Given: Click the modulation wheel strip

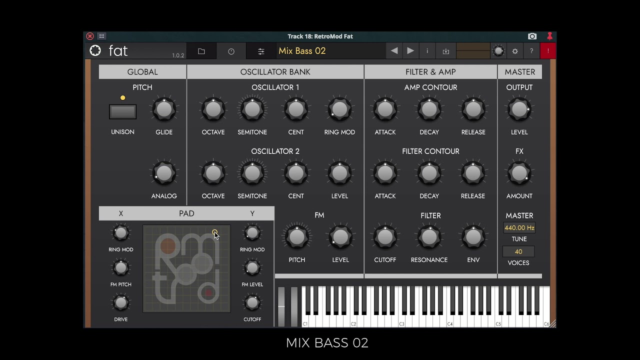Looking at the screenshot, I should coord(294,306).
